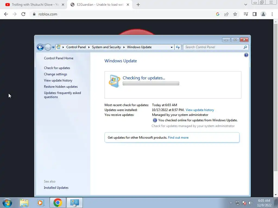Click 'Managed by your system administrator' text
This screenshot has width=278, height=208.
click(180, 115)
